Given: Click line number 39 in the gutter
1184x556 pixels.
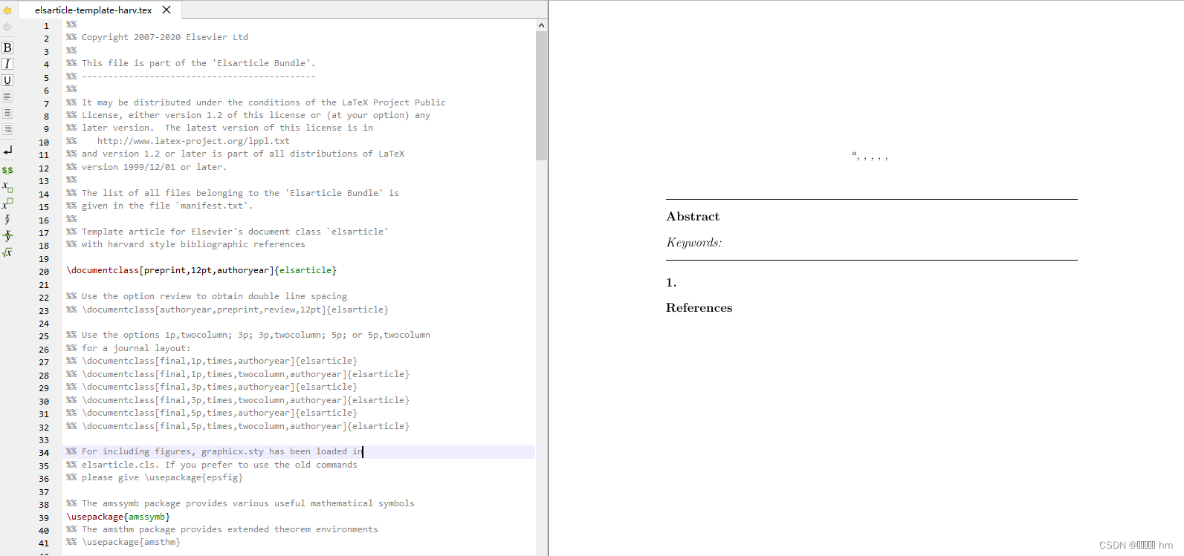Looking at the screenshot, I should (x=44, y=518).
